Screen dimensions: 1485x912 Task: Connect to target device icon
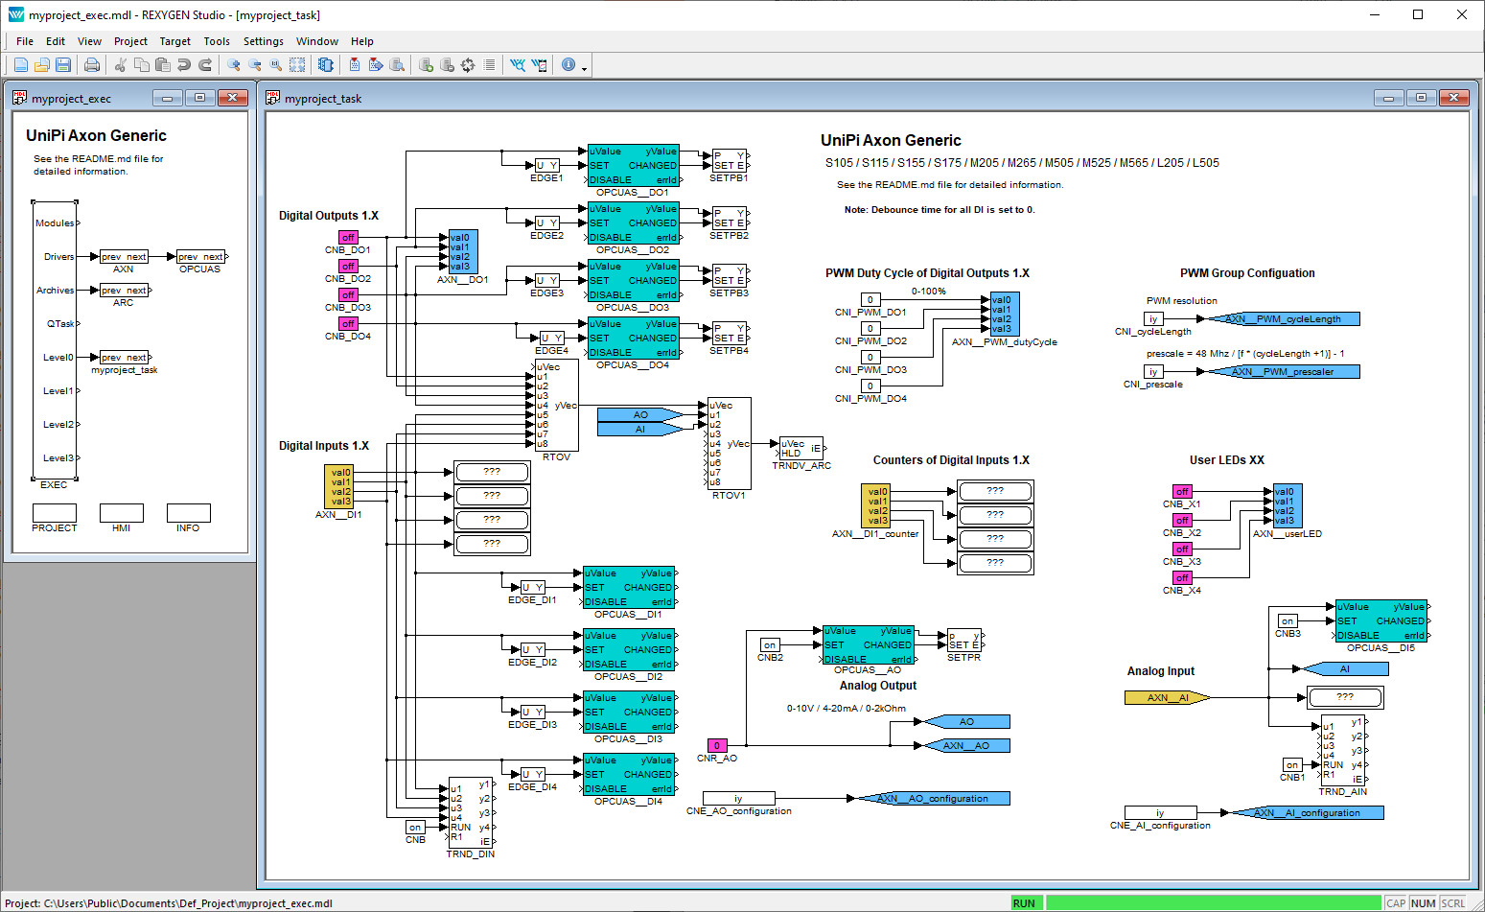pyautogui.click(x=426, y=65)
